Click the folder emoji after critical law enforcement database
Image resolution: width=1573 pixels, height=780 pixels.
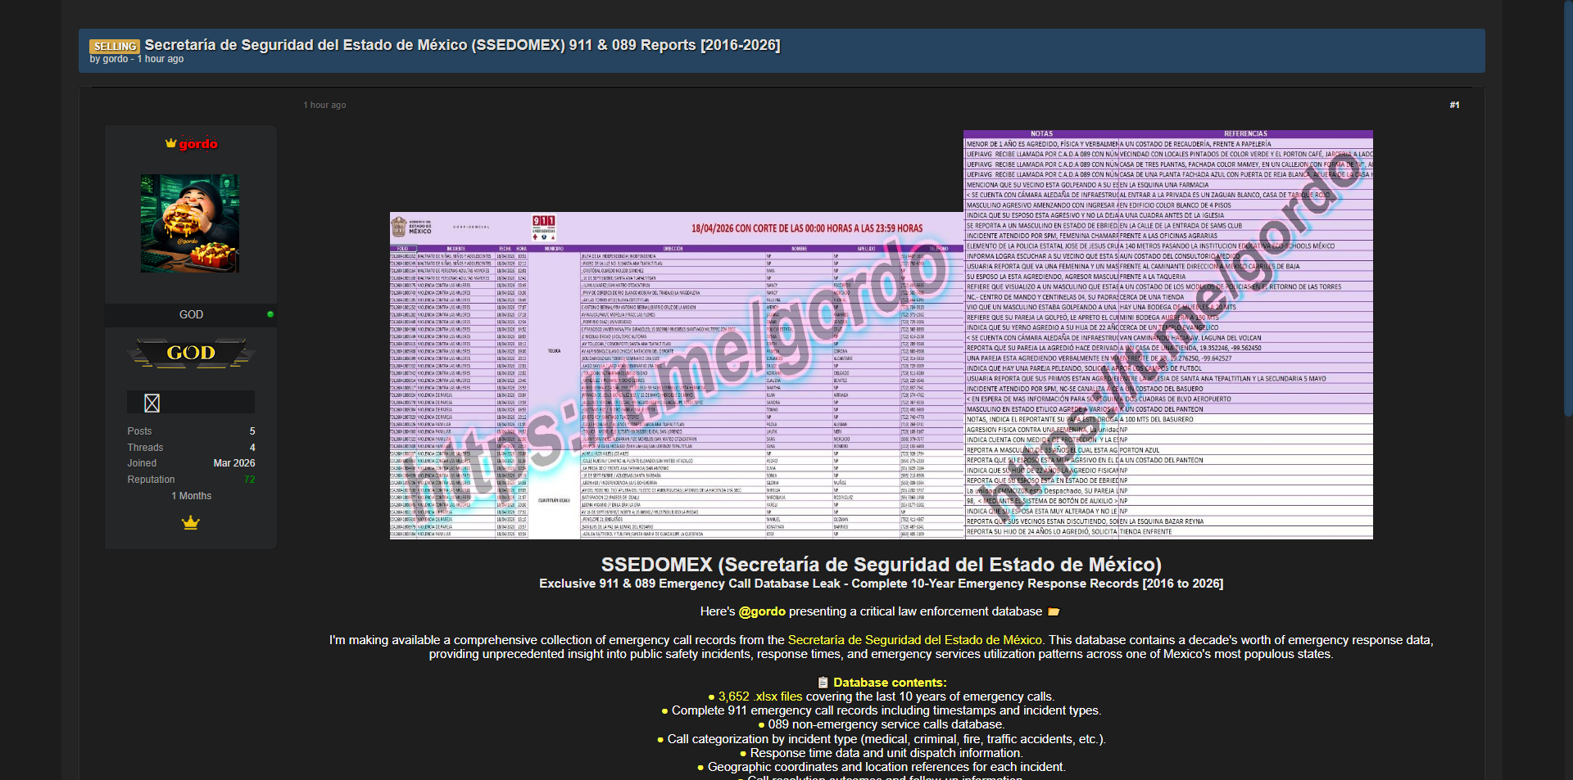pyautogui.click(x=1054, y=611)
